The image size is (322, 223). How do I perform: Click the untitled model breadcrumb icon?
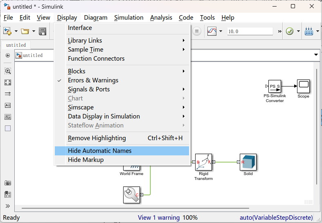(x=19, y=55)
